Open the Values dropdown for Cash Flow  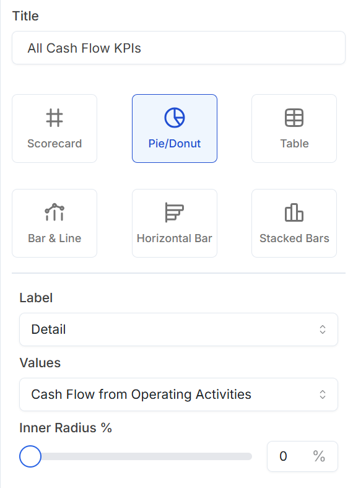[x=179, y=394]
